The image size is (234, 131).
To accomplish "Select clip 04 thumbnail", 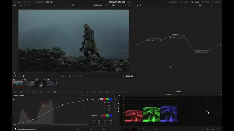I will (x=52, y=84).
